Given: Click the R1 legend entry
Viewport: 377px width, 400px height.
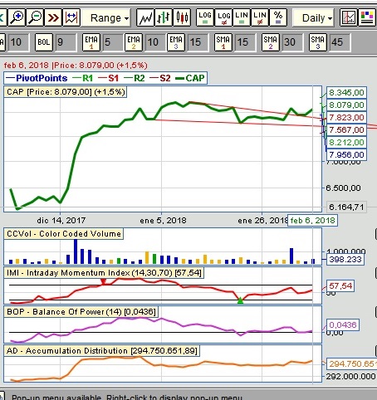Looking at the screenshot, I should [x=83, y=78].
